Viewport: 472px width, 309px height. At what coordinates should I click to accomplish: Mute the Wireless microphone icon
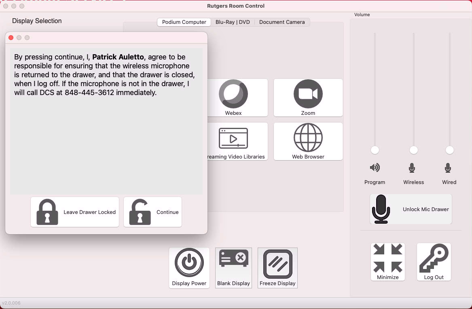pos(412,167)
